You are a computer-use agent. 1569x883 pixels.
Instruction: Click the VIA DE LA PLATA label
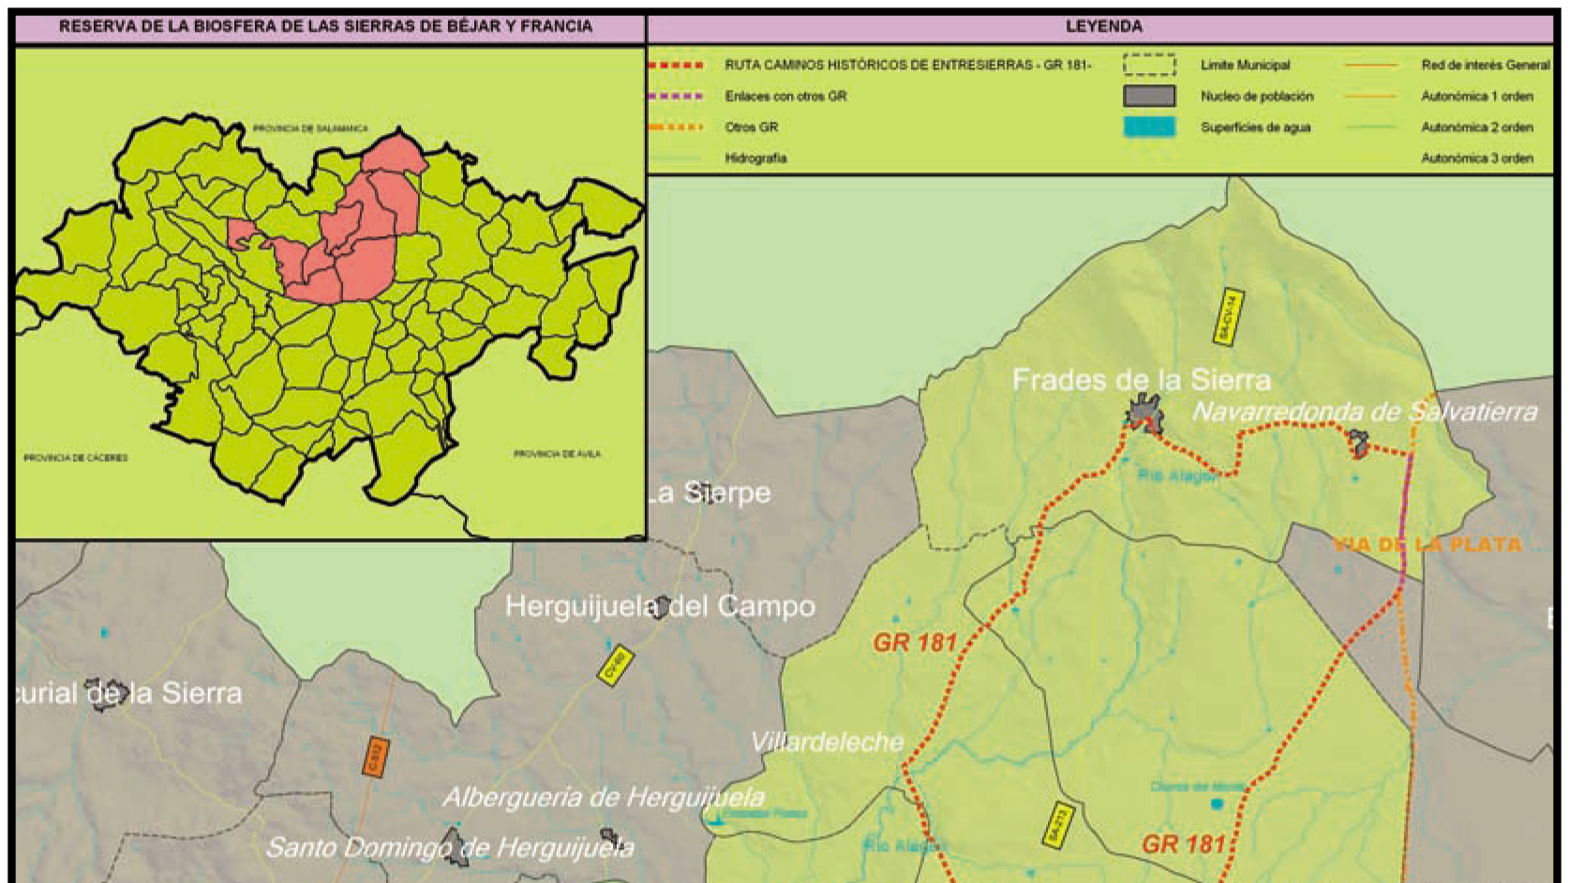click(1427, 545)
